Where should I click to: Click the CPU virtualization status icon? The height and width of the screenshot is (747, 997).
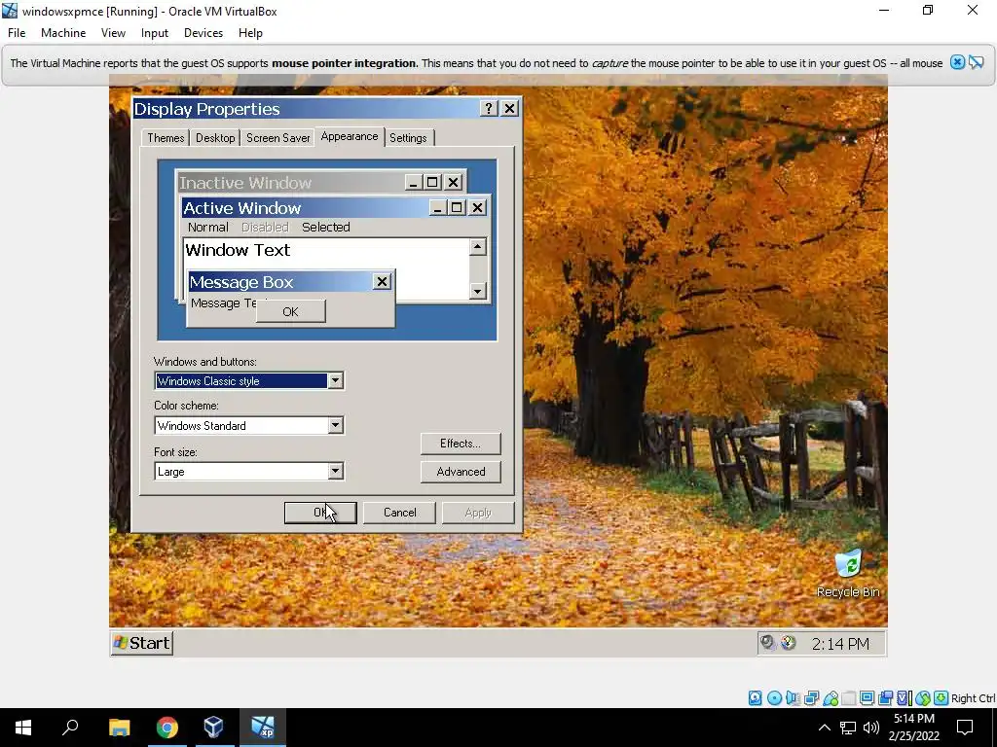(x=905, y=698)
